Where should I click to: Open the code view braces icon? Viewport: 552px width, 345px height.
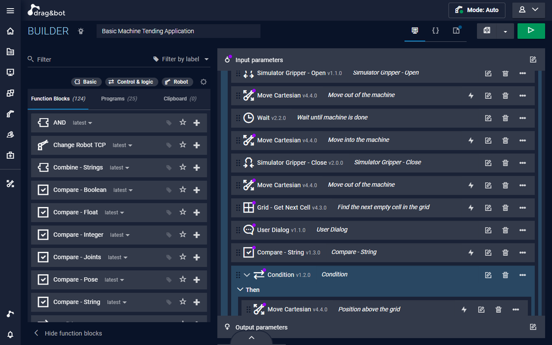pos(435,30)
